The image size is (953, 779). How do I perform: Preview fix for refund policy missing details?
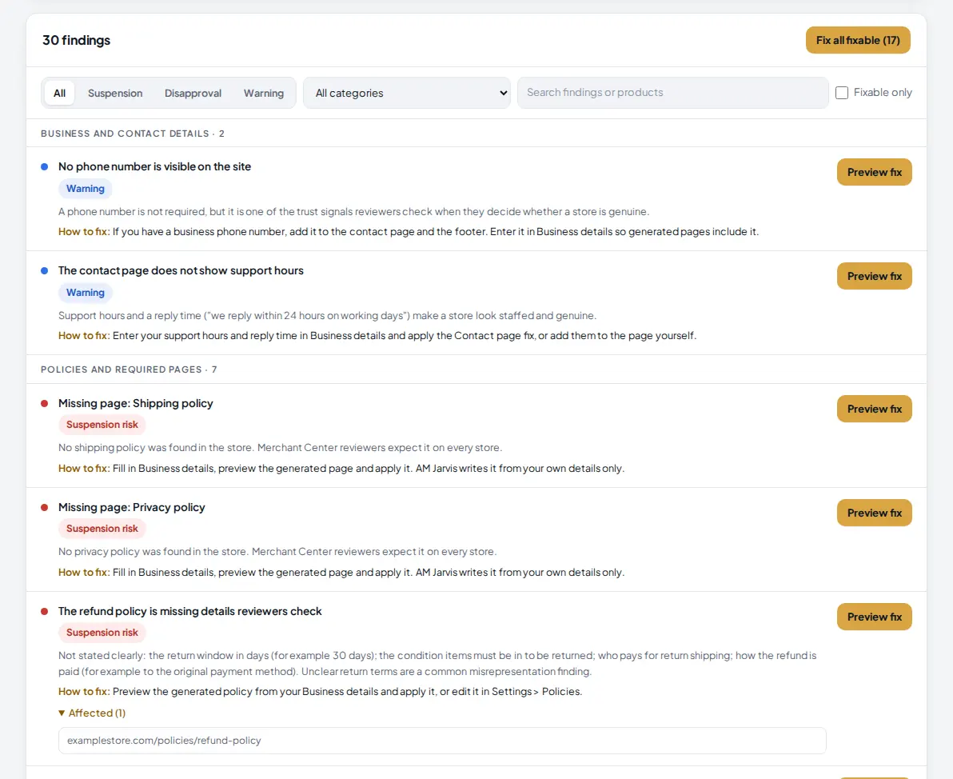(x=874, y=617)
